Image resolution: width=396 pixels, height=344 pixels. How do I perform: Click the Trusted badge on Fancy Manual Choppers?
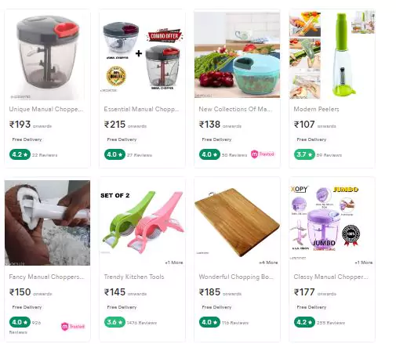coord(73,327)
